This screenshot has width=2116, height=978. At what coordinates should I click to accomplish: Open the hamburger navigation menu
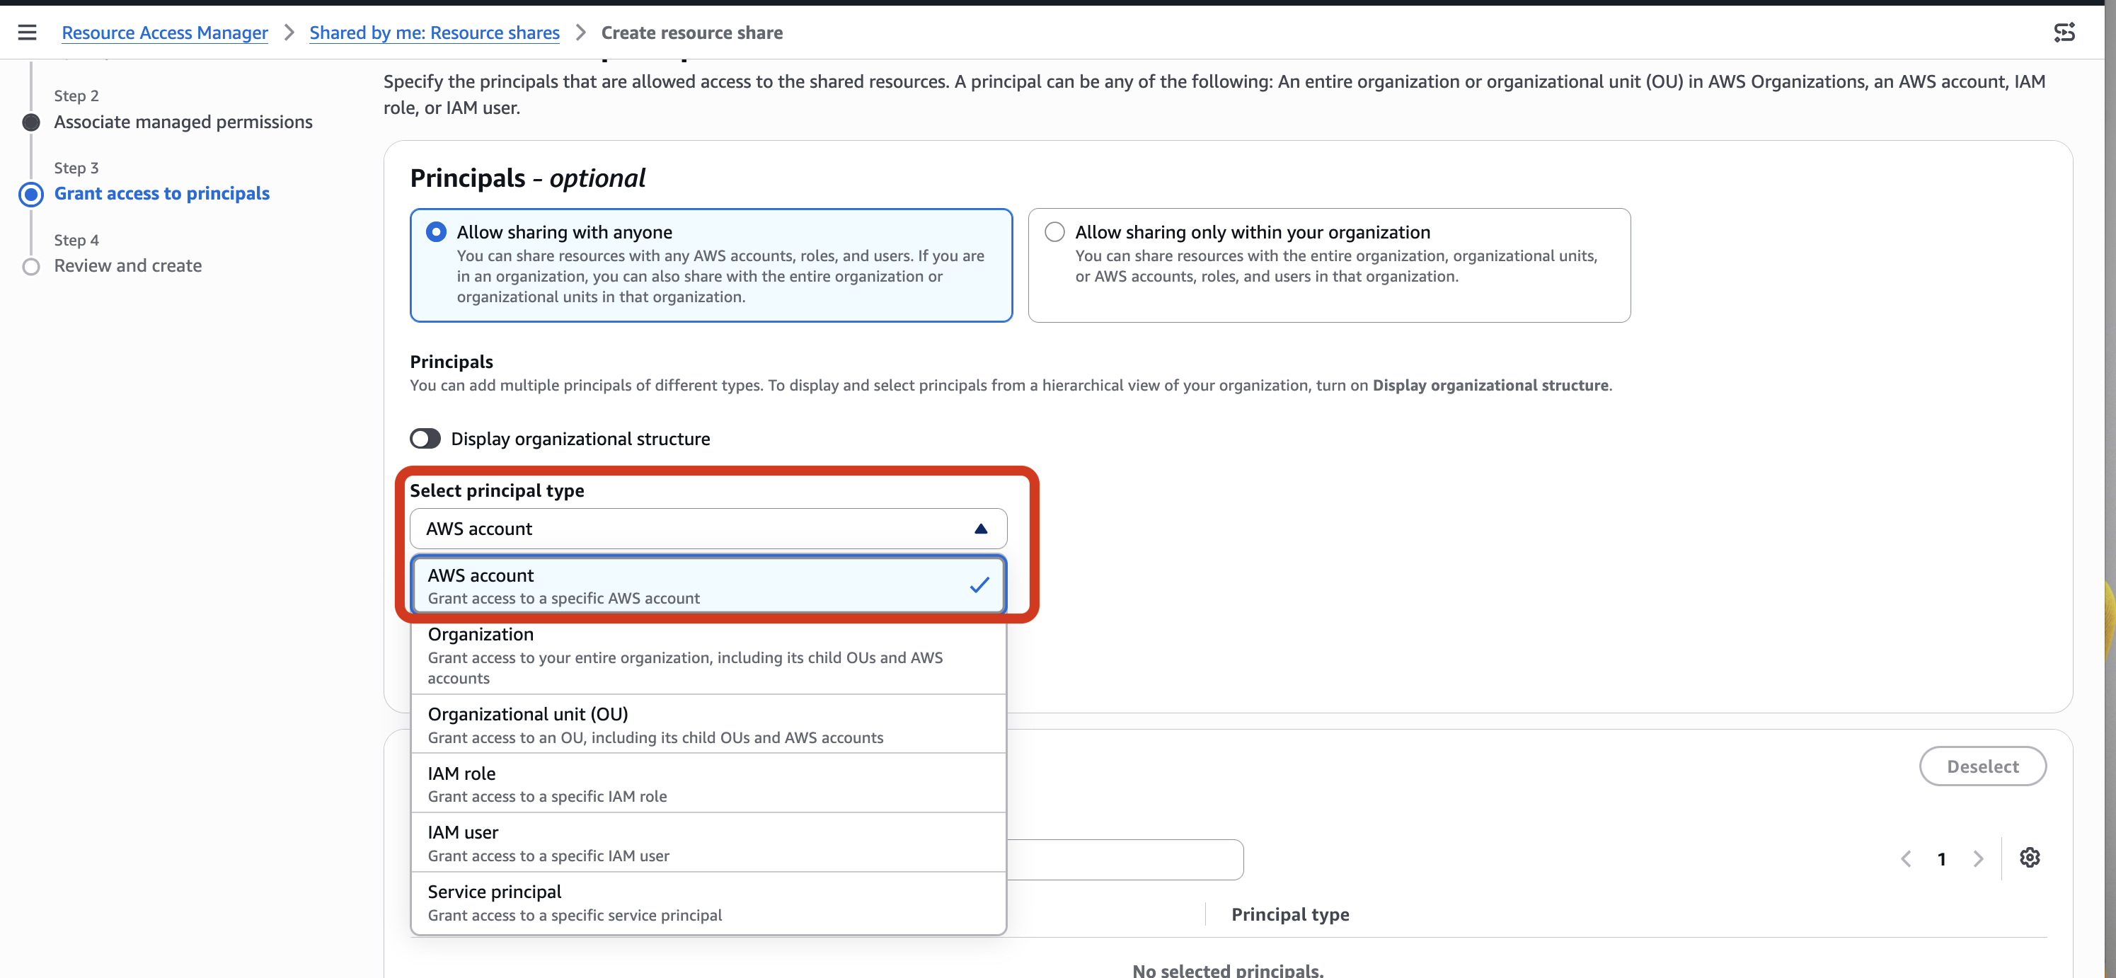(x=27, y=32)
